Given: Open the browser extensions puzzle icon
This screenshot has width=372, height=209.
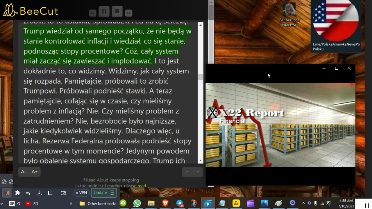Looking at the screenshot, I should click(x=18, y=193).
